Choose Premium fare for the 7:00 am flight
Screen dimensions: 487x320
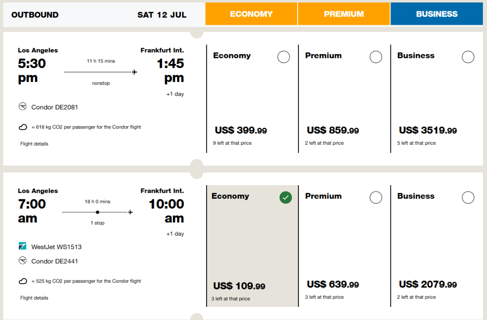click(x=376, y=197)
